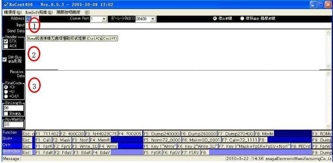Click the Send Data scrollbar up arrow
The image size is (333, 163).
[x=328, y=32]
